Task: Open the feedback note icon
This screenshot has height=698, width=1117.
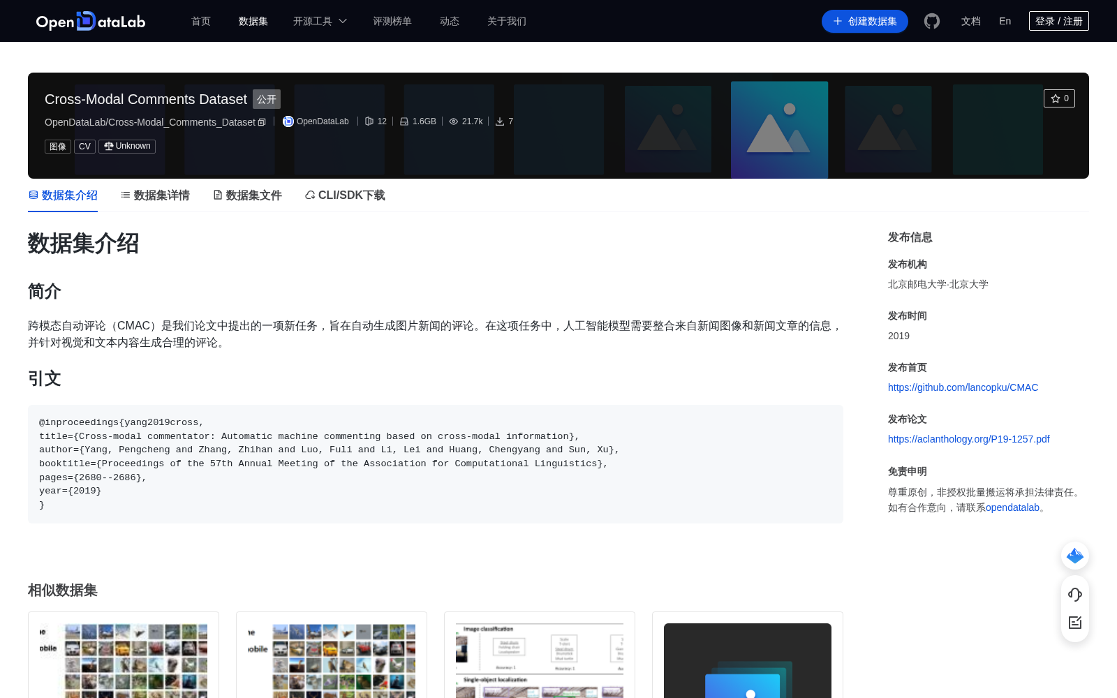Action: 1075,623
